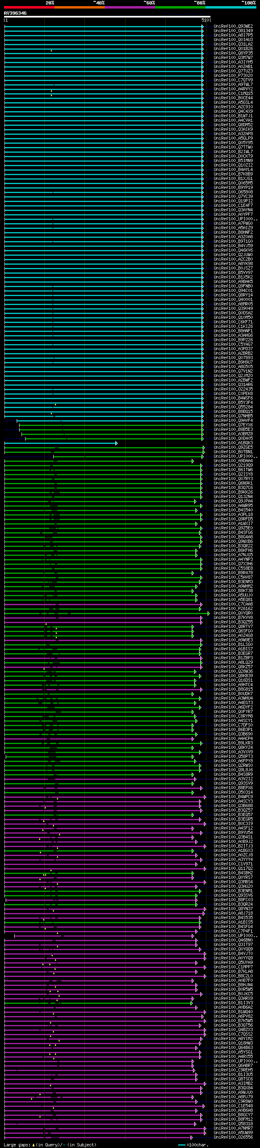Image resolution: width=260 pixels, height=1148 pixels.
Task: Open hit UniRef100_Q93WE2
Action: tap(233, 26)
